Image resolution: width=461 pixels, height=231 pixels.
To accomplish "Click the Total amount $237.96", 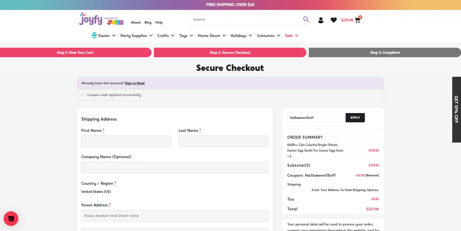I will [372, 209].
